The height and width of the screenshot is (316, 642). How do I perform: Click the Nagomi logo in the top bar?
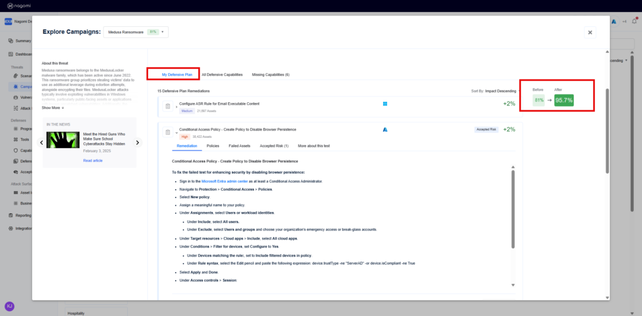click(x=18, y=5)
